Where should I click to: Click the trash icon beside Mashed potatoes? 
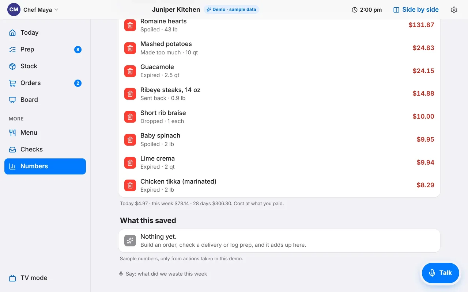coord(130,48)
